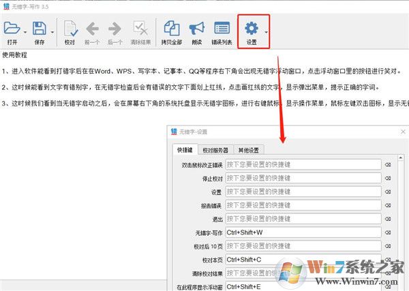Screen dimensions: 409x291
Task: Click the 打开 open folder icon
Action: (12, 28)
